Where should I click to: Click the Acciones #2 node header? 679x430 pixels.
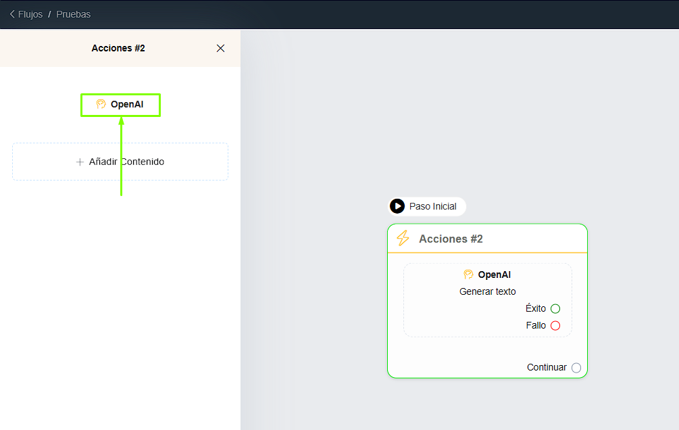451,238
